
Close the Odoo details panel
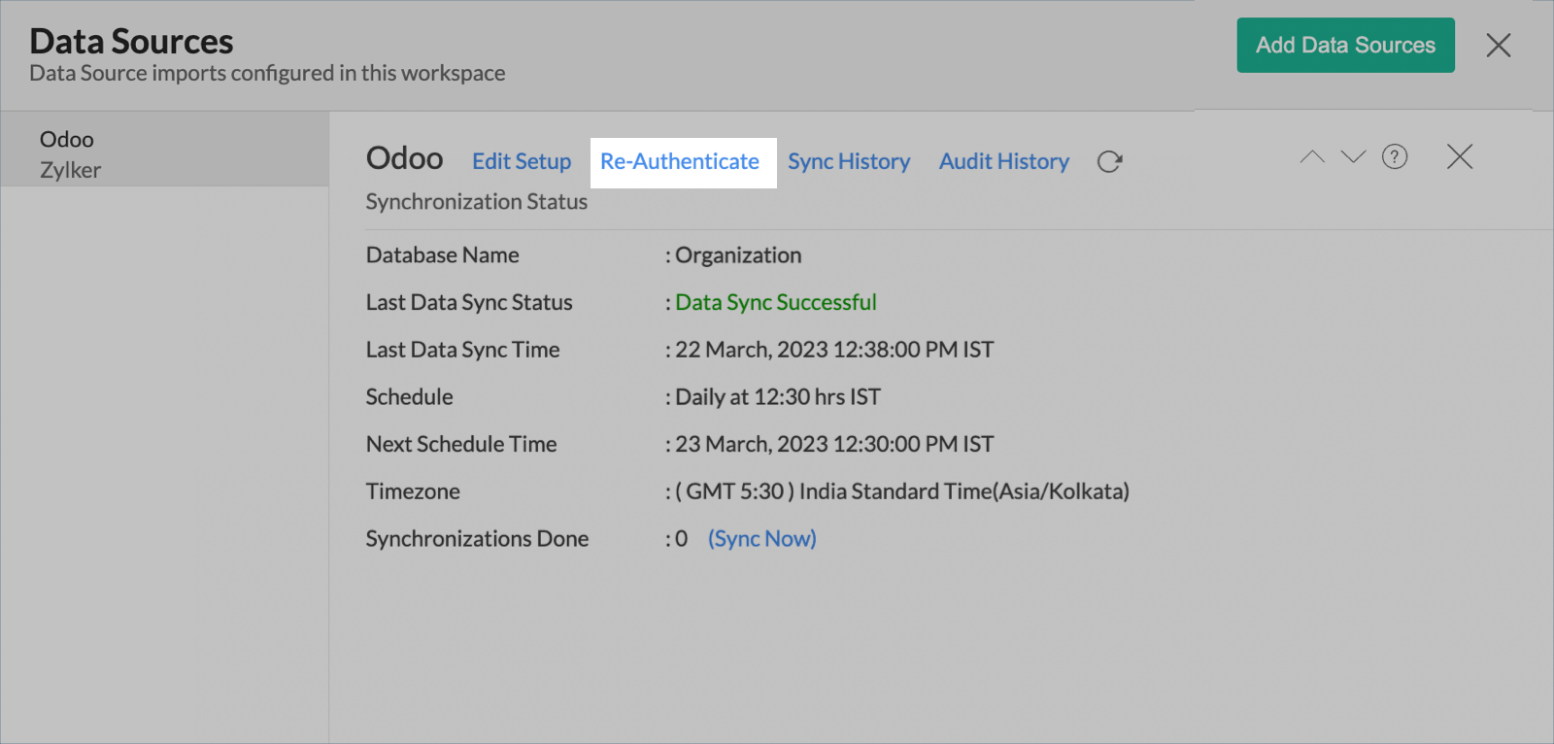point(1459,157)
